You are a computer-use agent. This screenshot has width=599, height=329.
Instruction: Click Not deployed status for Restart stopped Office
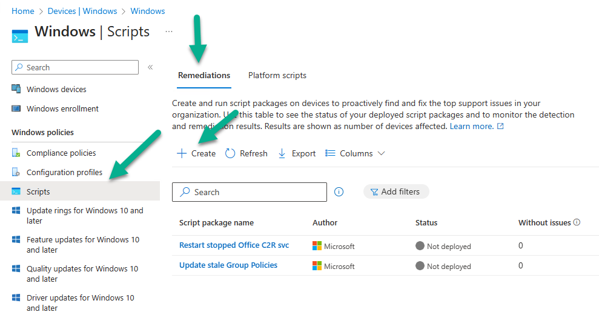tap(443, 246)
